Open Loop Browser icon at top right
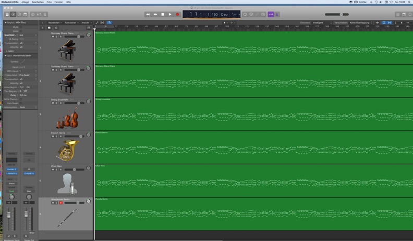Image resolution: width=413 pixels, height=241 pixels. tap(410, 15)
